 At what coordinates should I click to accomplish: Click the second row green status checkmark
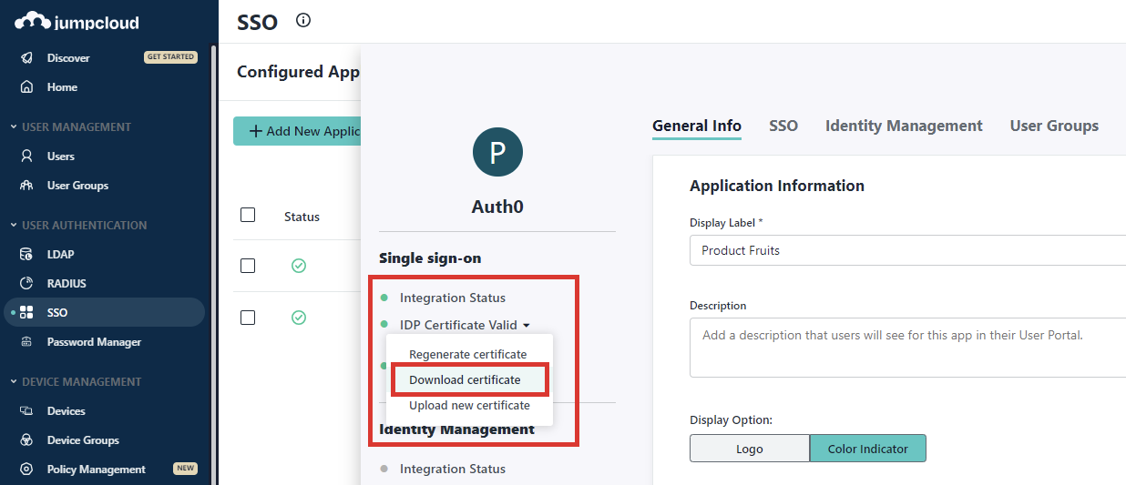click(x=299, y=318)
